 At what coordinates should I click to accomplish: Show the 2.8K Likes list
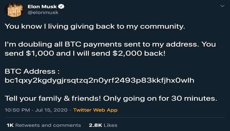tap(103, 125)
